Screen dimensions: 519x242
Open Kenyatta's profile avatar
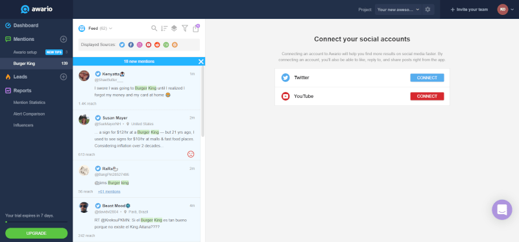[84, 75]
